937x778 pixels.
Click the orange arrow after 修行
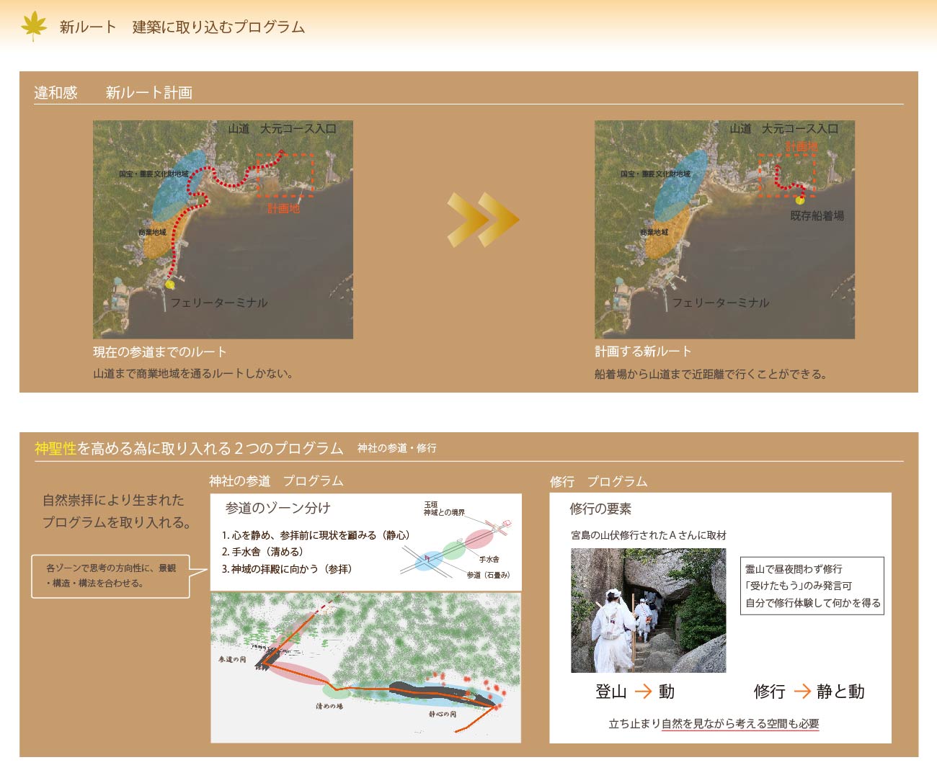(x=801, y=692)
